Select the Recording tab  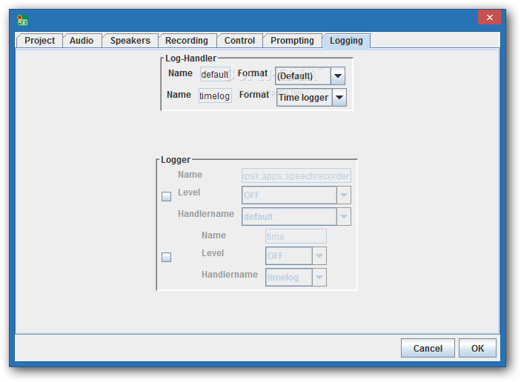(187, 41)
